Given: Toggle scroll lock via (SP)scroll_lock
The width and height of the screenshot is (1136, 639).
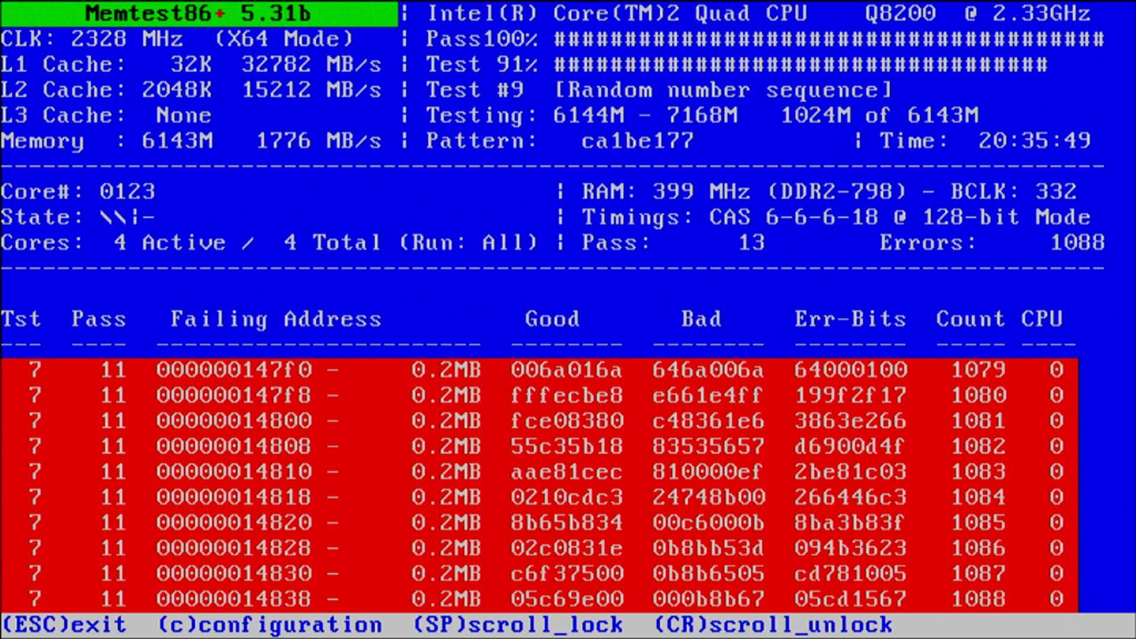Looking at the screenshot, I should pos(518,624).
